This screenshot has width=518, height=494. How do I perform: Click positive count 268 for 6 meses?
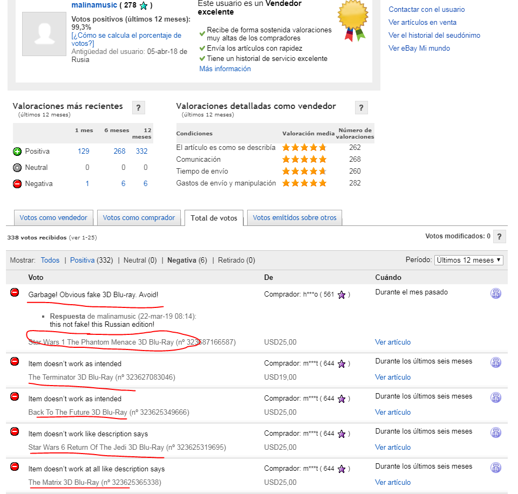point(120,151)
